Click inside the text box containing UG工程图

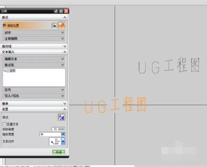pyautogui.click(x=34, y=77)
